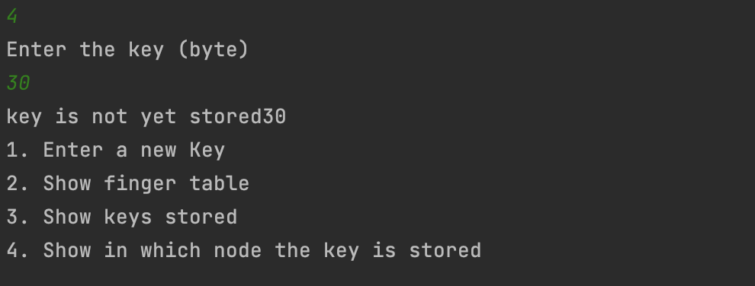
Task: Click the word 'not' in the stored message
Action: click(x=110, y=117)
